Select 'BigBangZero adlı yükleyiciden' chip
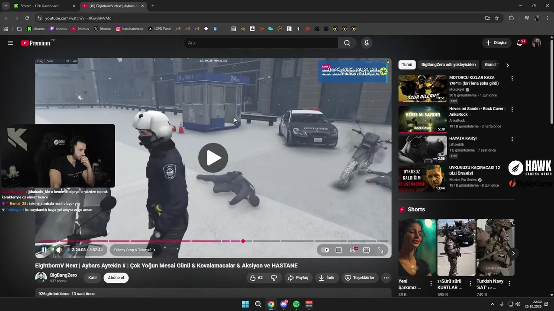The width and height of the screenshot is (554, 311). 448,65
